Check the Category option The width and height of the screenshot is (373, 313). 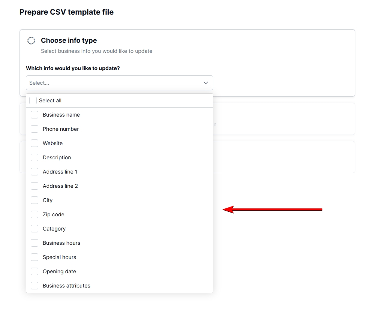point(34,229)
